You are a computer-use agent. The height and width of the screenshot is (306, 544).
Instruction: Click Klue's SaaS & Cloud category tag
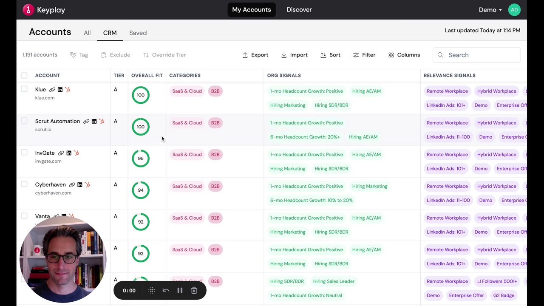click(187, 91)
